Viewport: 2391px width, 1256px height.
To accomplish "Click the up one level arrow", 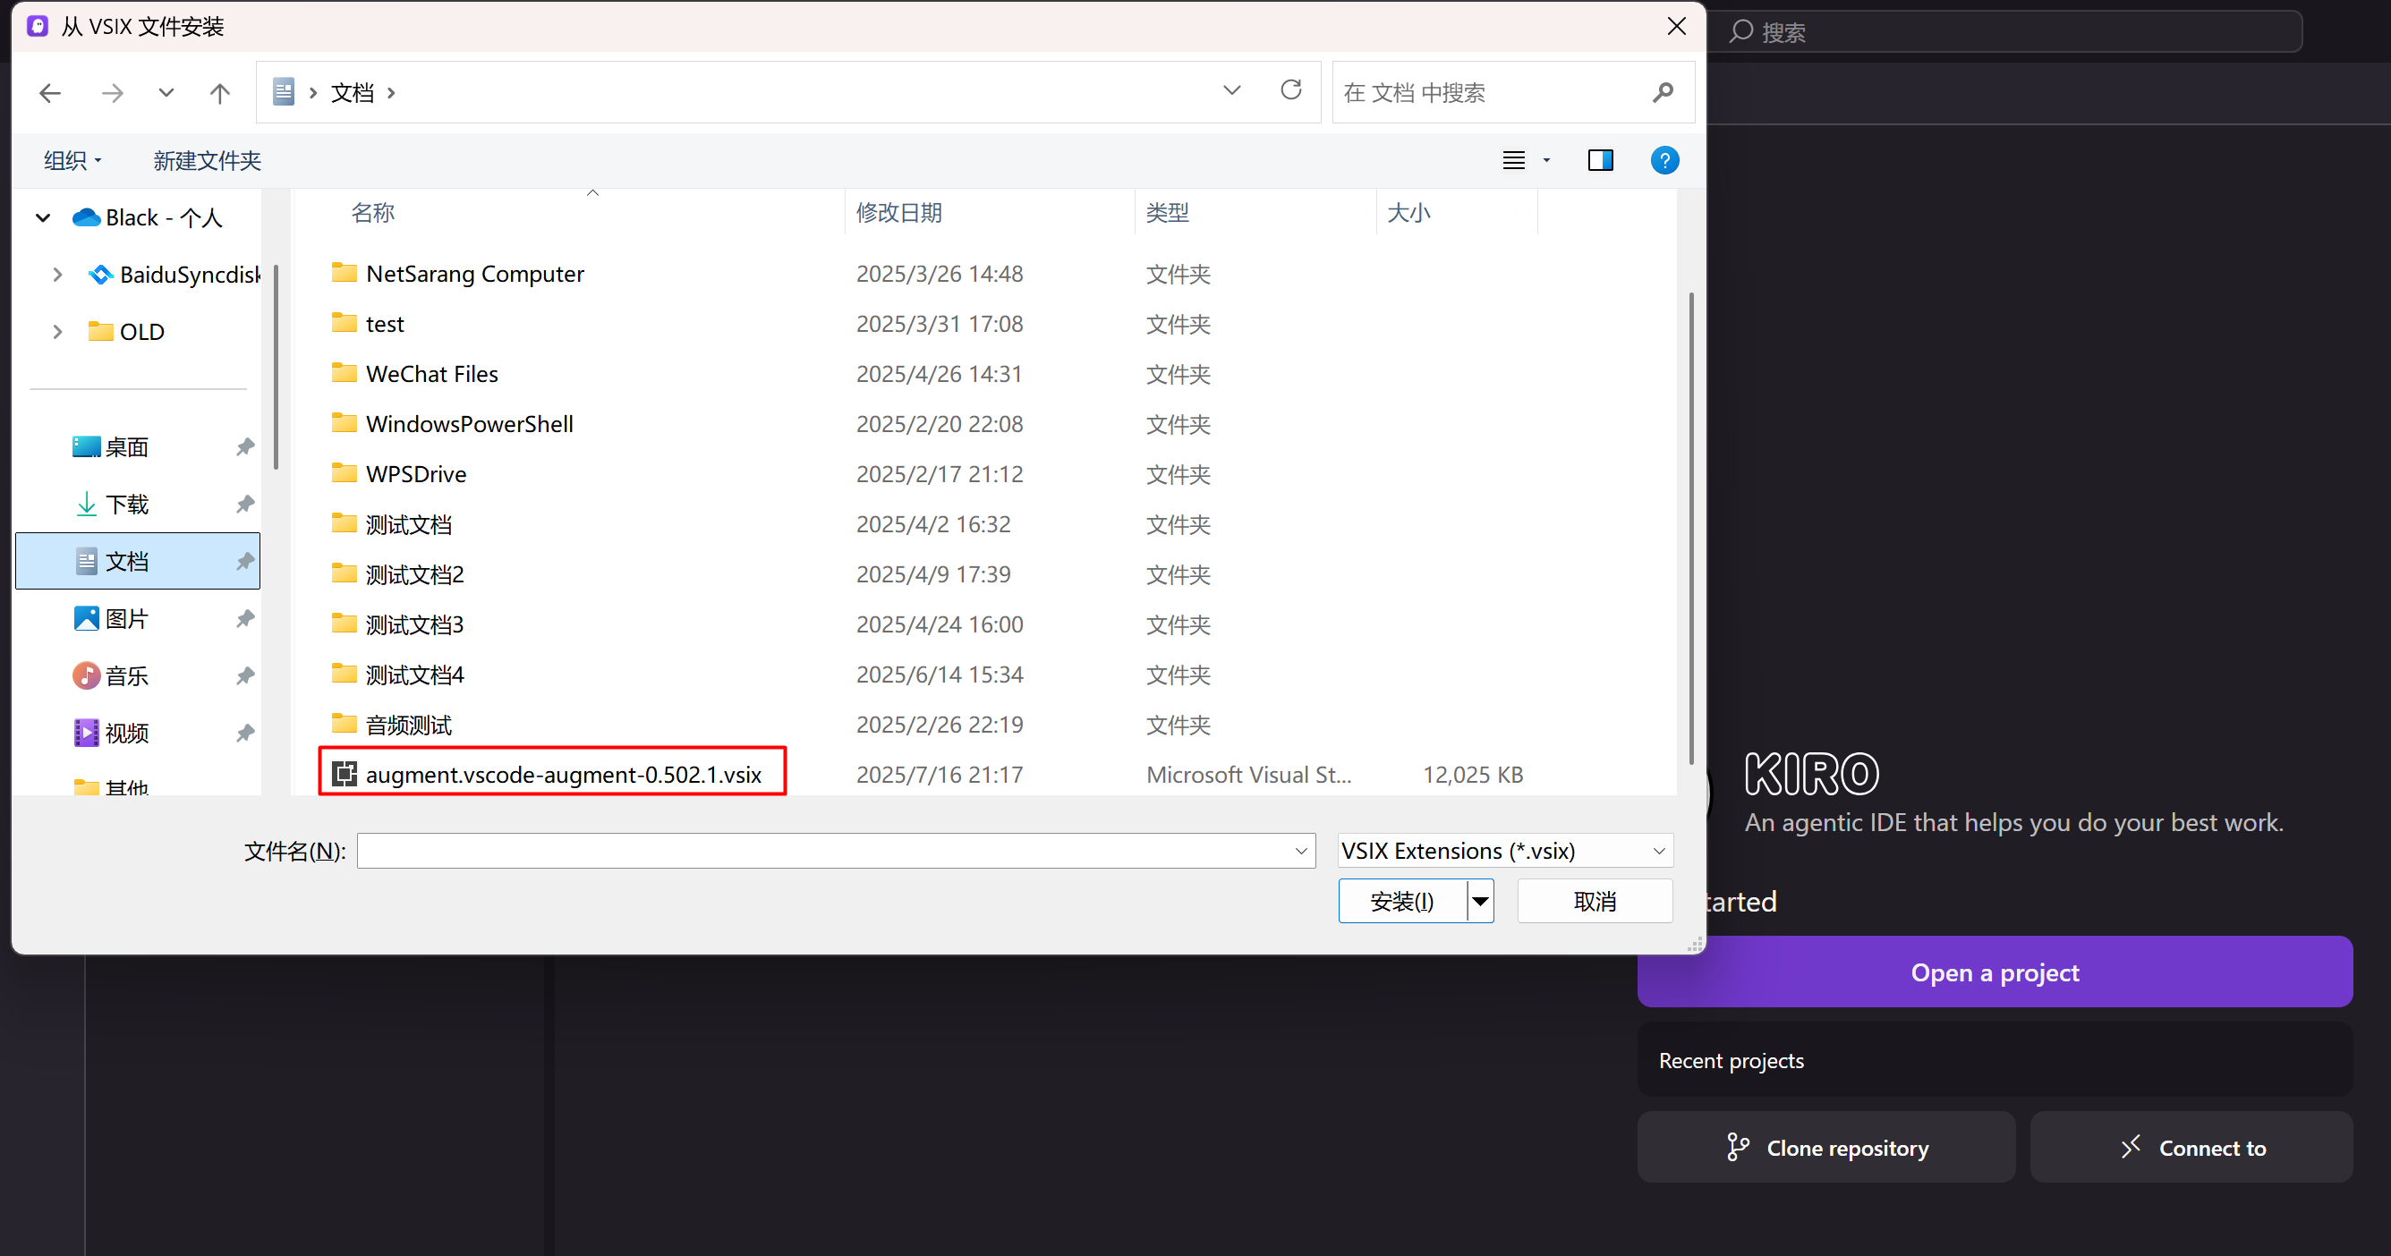I will point(219,93).
